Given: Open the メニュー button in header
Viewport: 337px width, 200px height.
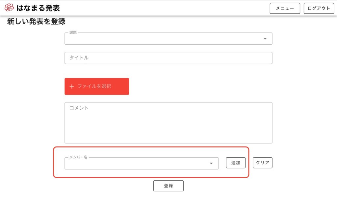Looking at the screenshot, I should [285, 8].
